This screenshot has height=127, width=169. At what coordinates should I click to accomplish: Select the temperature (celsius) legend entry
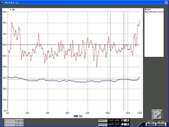(x=155, y=12)
